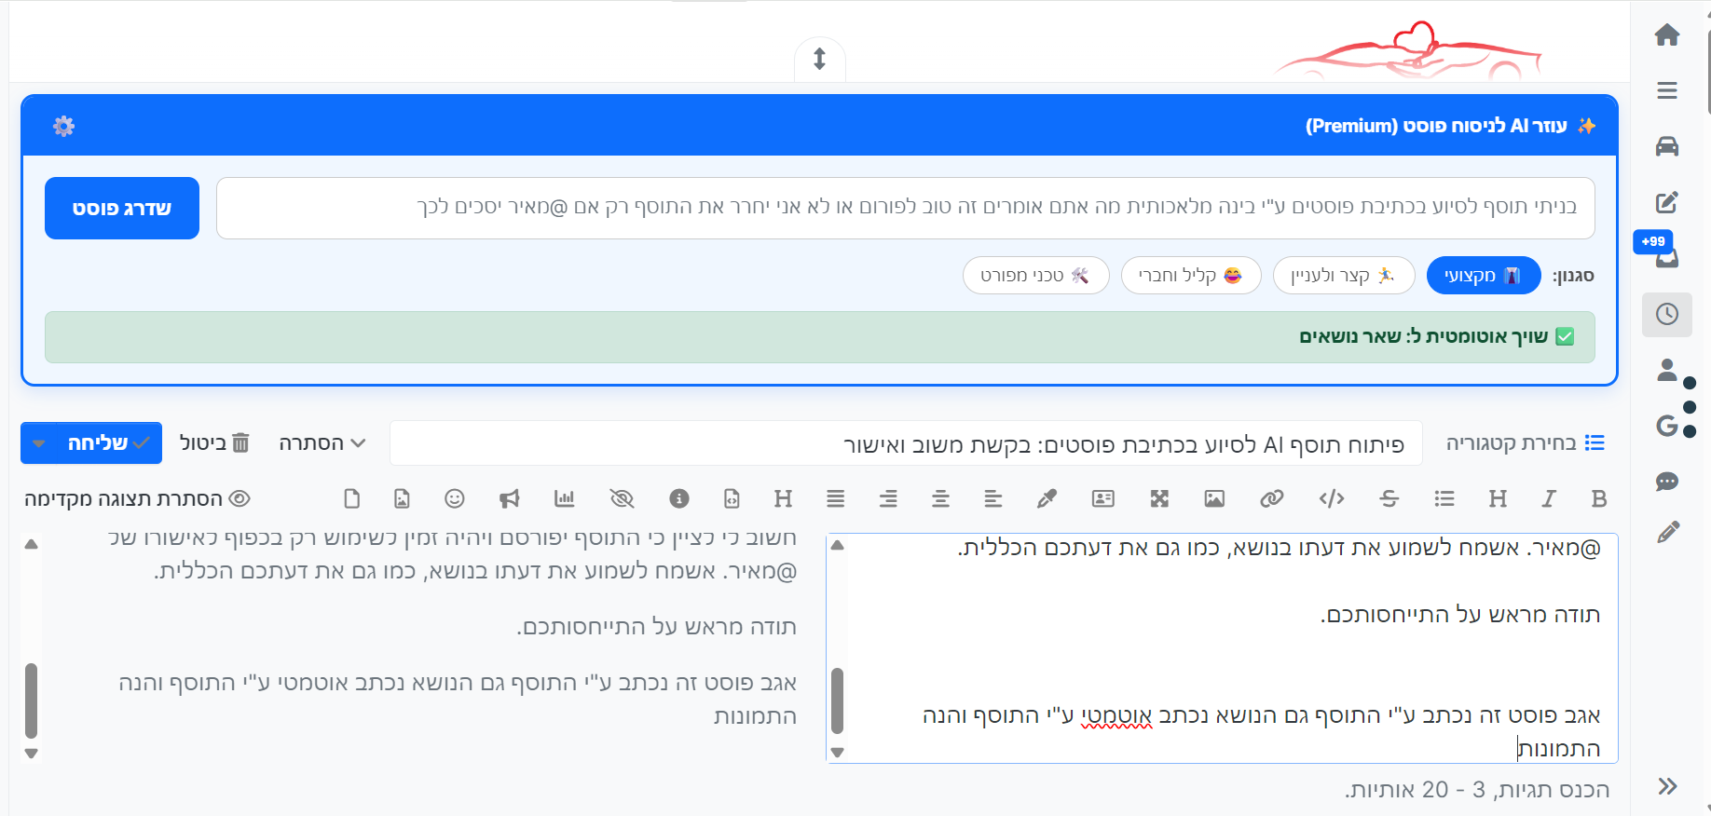
Task: Click the info circle icon in toolbar
Action: pyautogui.click(x=679, y=498)
